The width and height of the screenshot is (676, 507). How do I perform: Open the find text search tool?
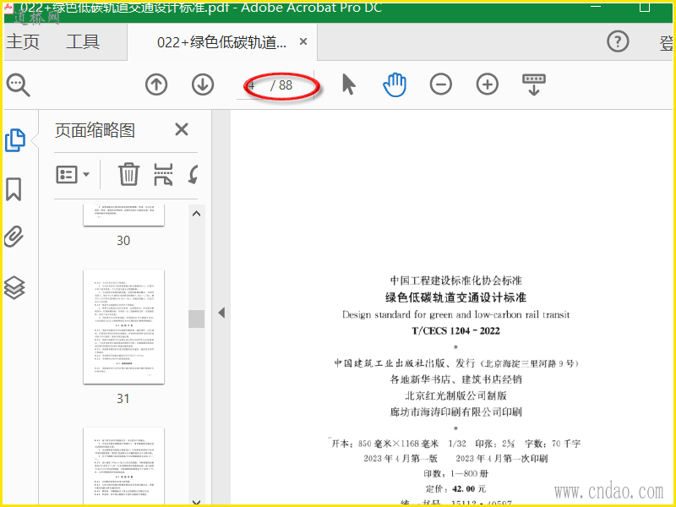point(18,85)
